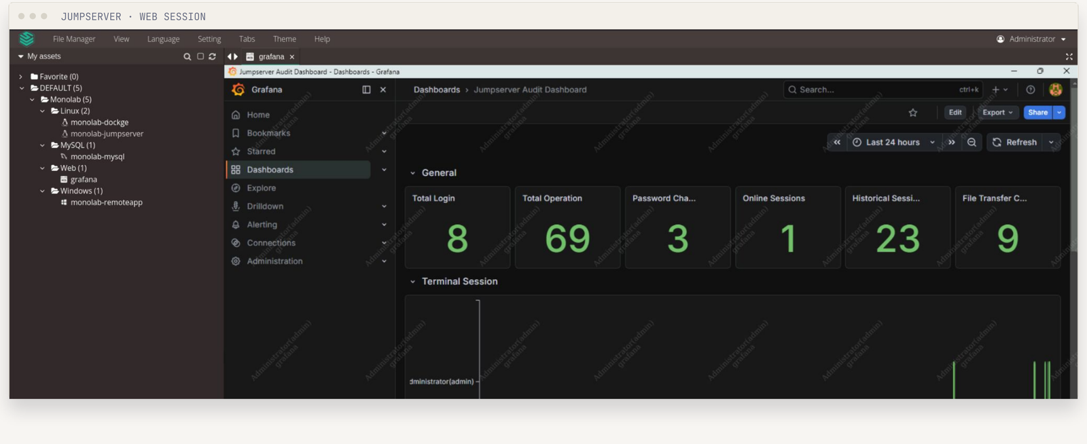The height and width of the screenshot is (444, 1087).
Task: Open the Export dropdown
Action: tap(997, 113)
